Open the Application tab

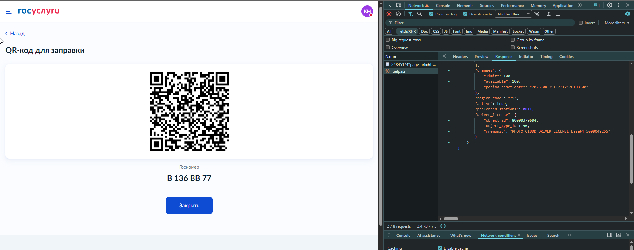pyautogui.click(x=563, y=6)
